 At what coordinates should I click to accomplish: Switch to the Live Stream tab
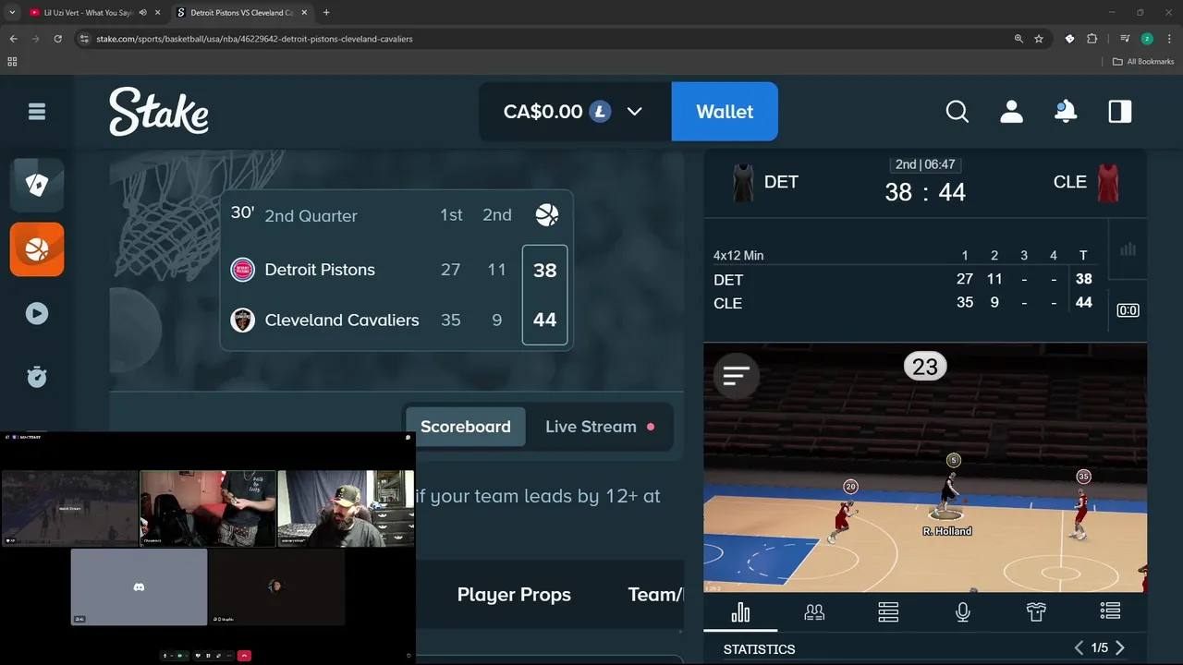coord(600,427)
